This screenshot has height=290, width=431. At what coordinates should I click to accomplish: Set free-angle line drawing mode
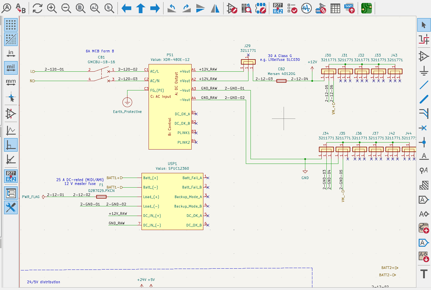pyautogui.click(x=11, y=131)
